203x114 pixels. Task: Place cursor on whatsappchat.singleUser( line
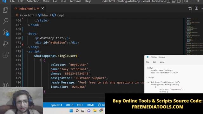(x=56, y=56)
